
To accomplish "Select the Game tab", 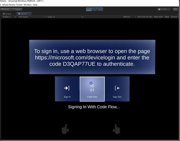I will 24,14.
